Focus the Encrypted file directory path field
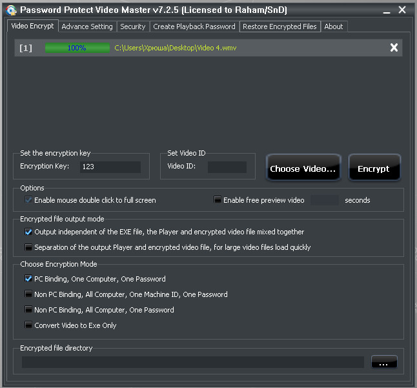Screen dimensions: 417x388 (x=193, y=362)
